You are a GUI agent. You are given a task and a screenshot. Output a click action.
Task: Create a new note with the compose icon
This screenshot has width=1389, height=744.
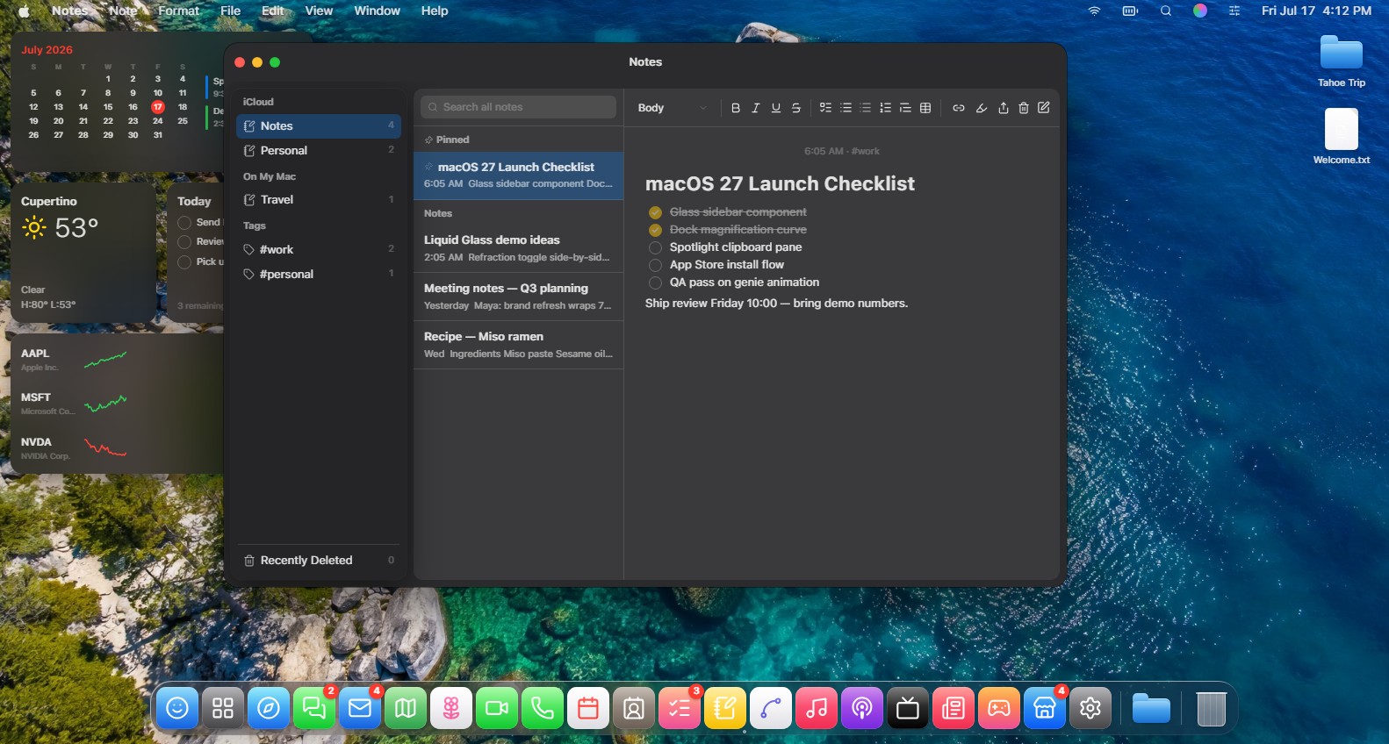coord(1044,108)
